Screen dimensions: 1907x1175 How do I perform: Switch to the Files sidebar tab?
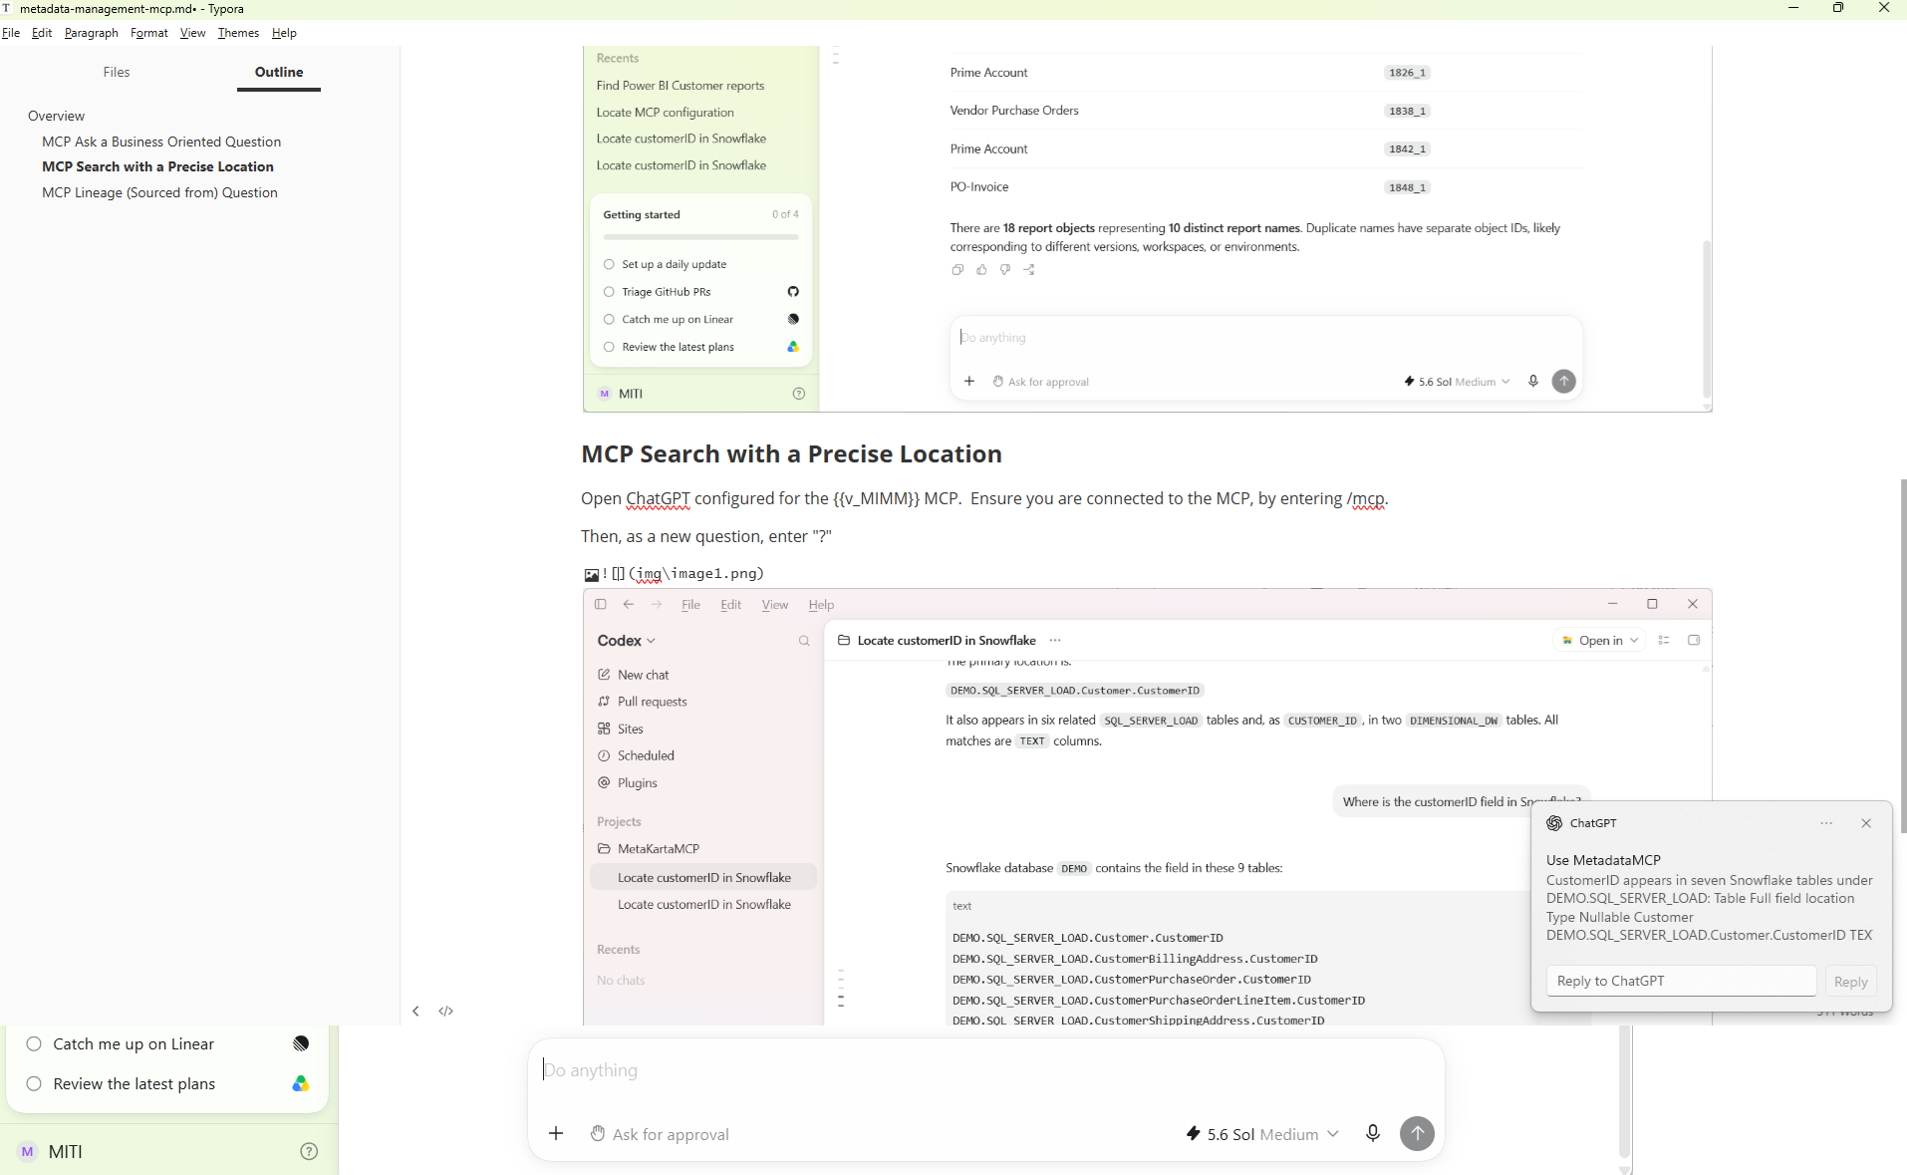pyautogui.click(x=117, y=72)
